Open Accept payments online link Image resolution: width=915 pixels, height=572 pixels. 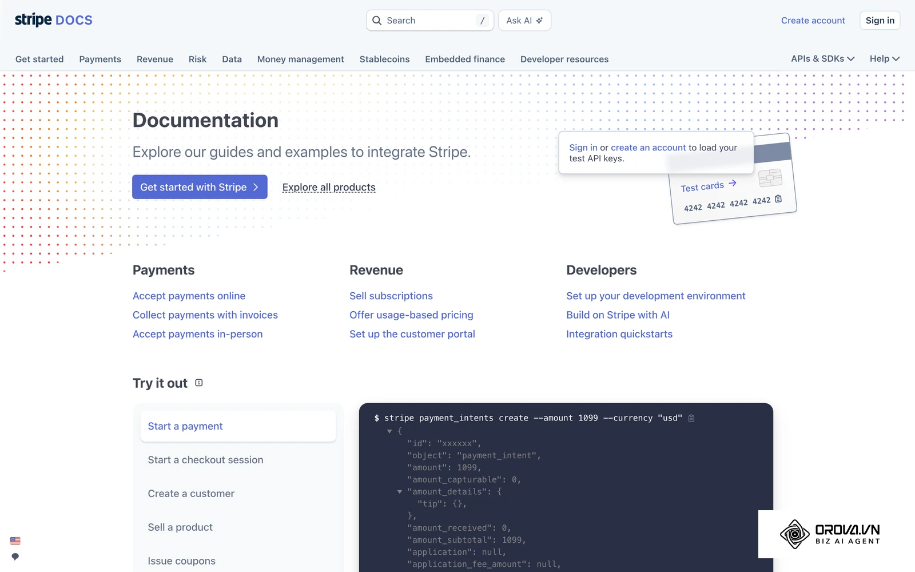189,296
